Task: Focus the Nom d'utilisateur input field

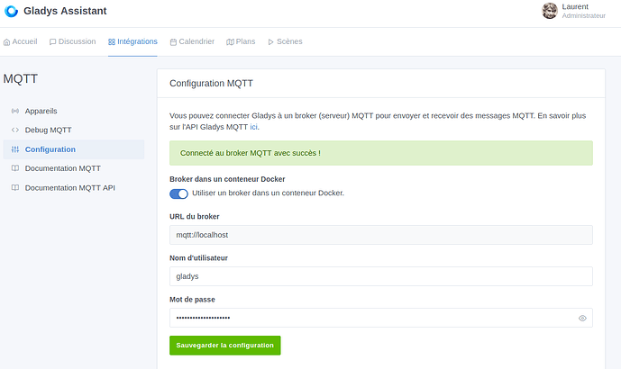Action: click(380, 276)
